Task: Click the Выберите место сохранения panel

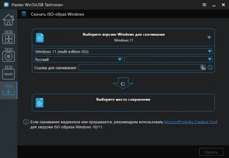Action: click(x=123, y=103)
